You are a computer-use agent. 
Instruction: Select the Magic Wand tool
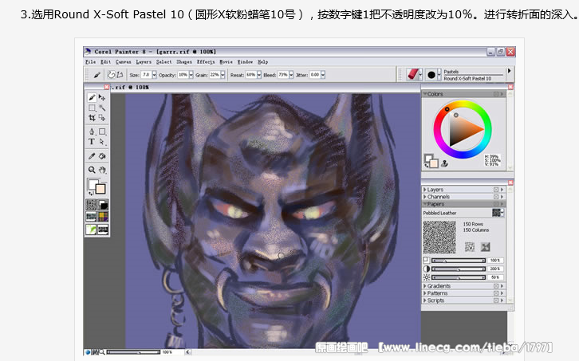(x=102, y=108)
